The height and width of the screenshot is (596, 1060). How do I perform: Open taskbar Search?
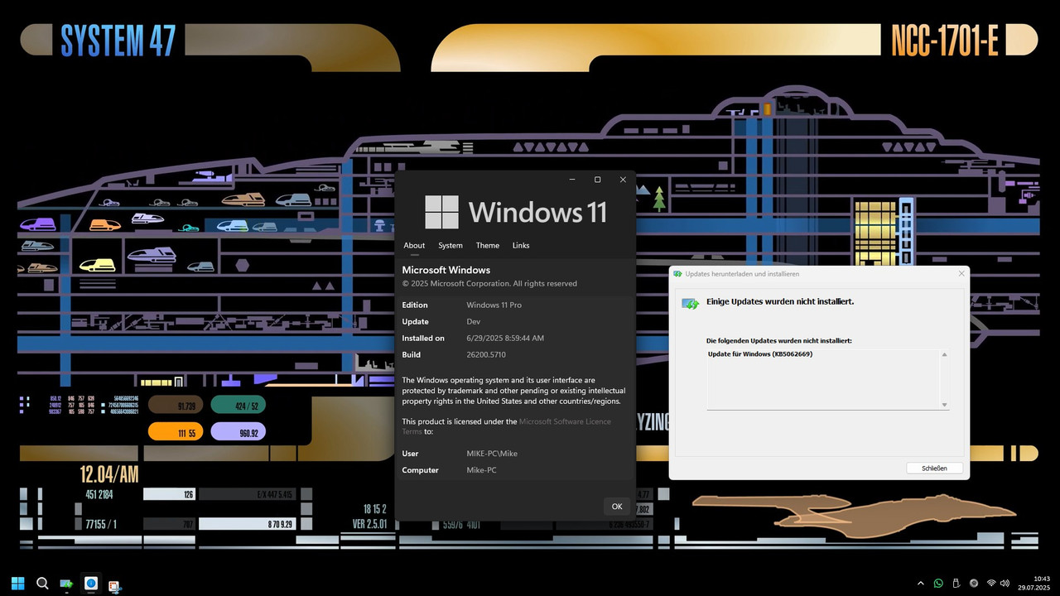click(42, 584)
